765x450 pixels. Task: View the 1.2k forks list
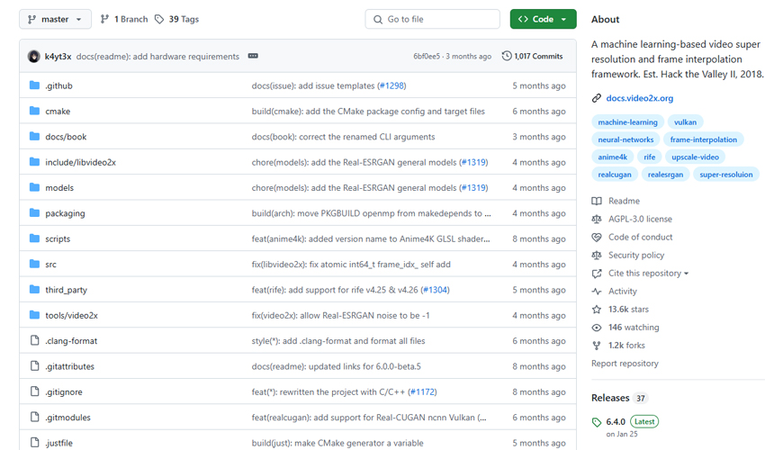tap(626, 346)
